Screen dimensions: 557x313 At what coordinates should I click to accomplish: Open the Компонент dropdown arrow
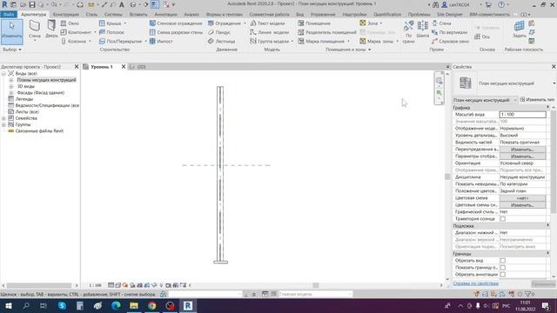95,32
